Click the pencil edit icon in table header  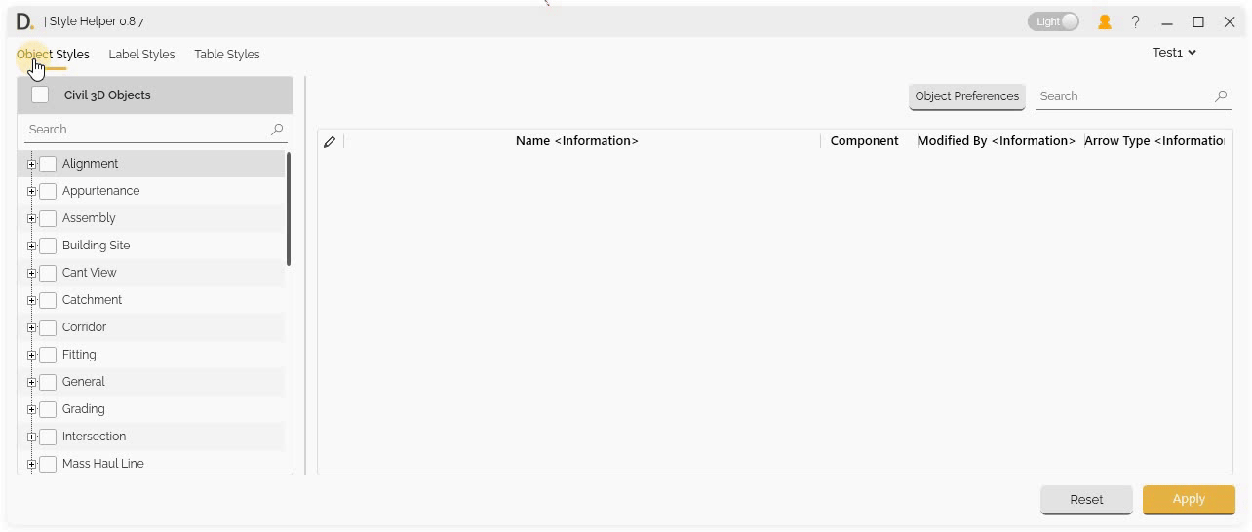[330, 142]
